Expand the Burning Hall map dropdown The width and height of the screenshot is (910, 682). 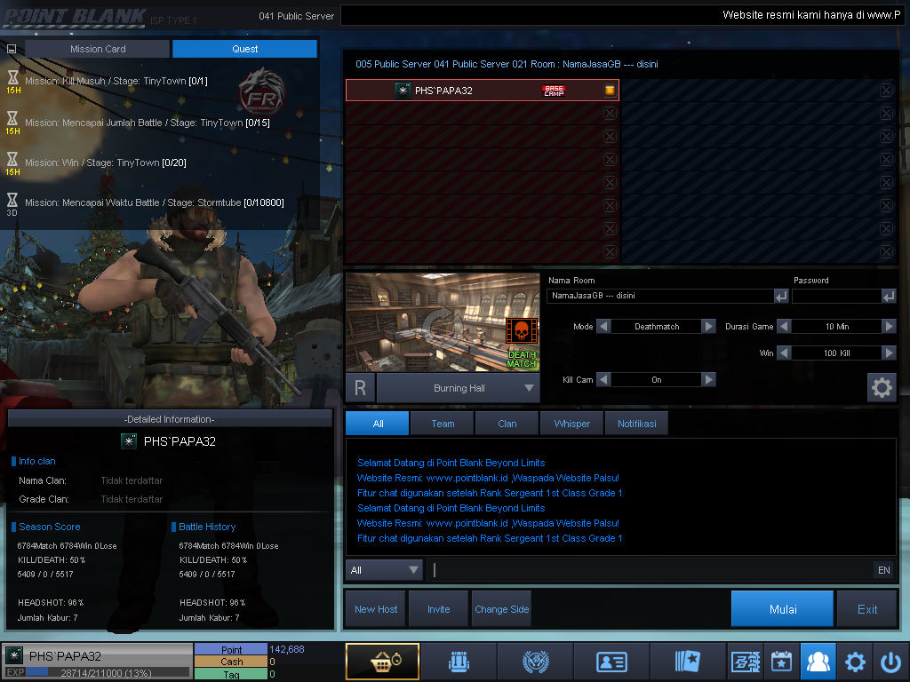pyautogui.click(x=529, y=388)
